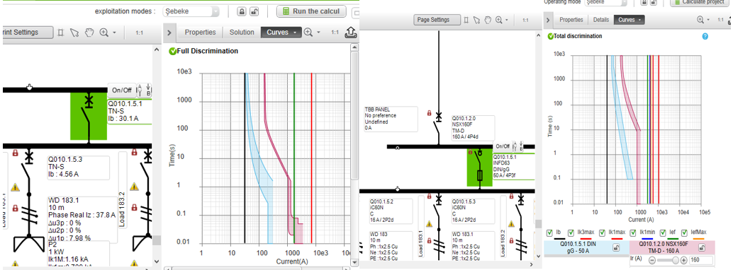Click the zoom magnifier in Full Discrimination panel
This screenshot has height=270, width=733.
coord(308,33)
